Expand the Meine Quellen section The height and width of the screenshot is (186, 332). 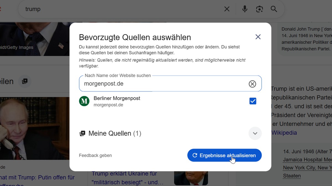(x=255, y=133)
